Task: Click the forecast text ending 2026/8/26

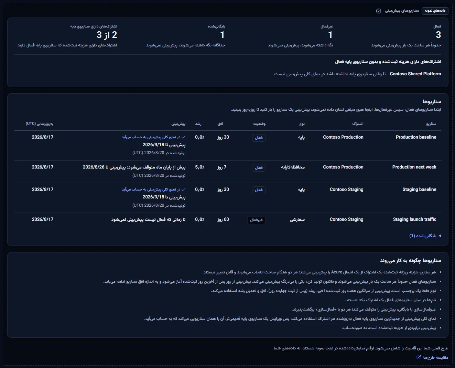Action: pos(134,167)
